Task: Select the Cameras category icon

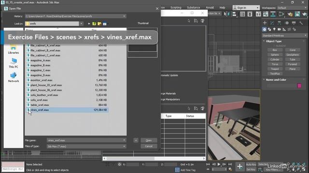Action: tap(279, 29)
